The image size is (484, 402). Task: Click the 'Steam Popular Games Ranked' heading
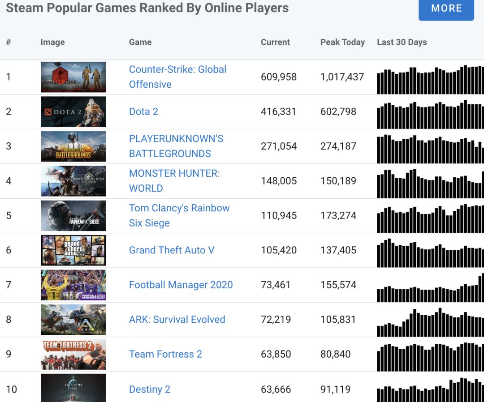point(147,8)
